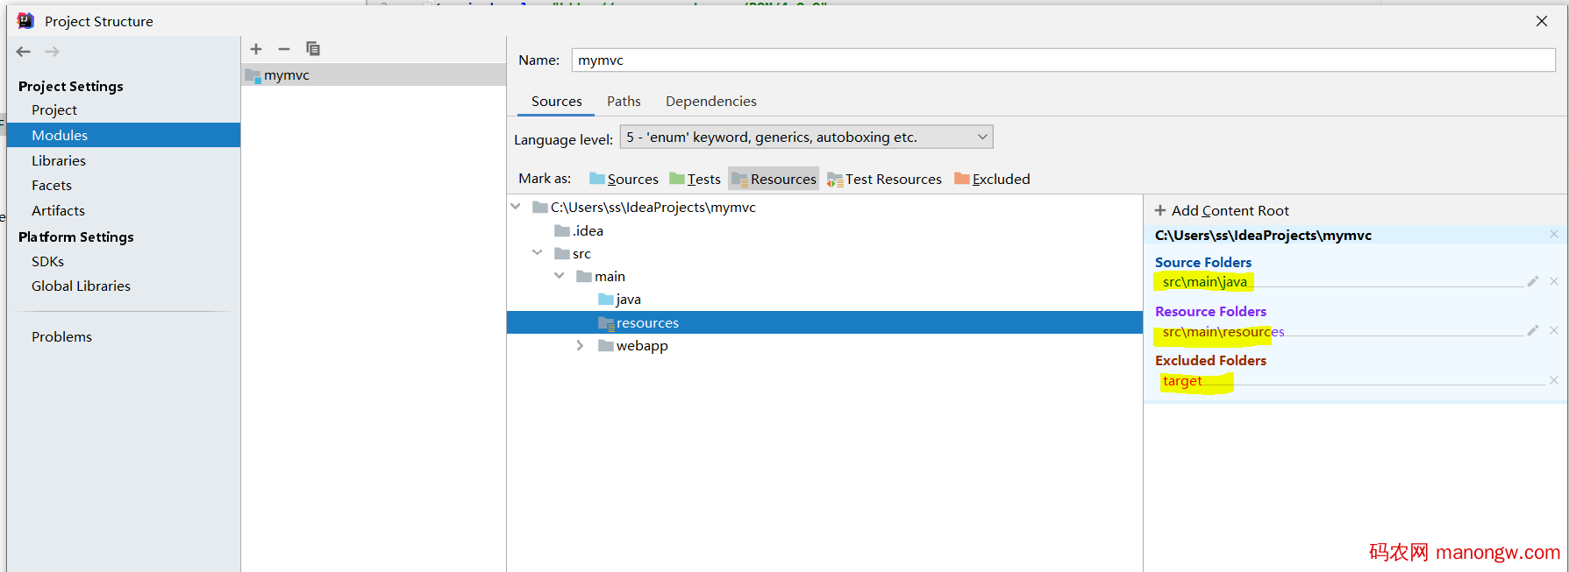Screen dimensions: 1569x572
Task: Click target under Excluded Folders
Action: (1182, 381)
